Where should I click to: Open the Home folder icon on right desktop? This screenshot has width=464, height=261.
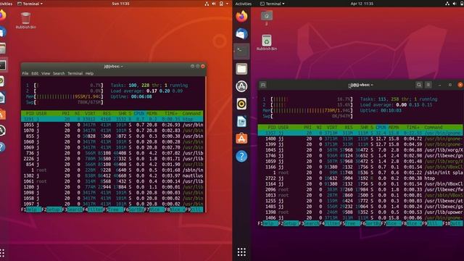(x=267, y=17)
